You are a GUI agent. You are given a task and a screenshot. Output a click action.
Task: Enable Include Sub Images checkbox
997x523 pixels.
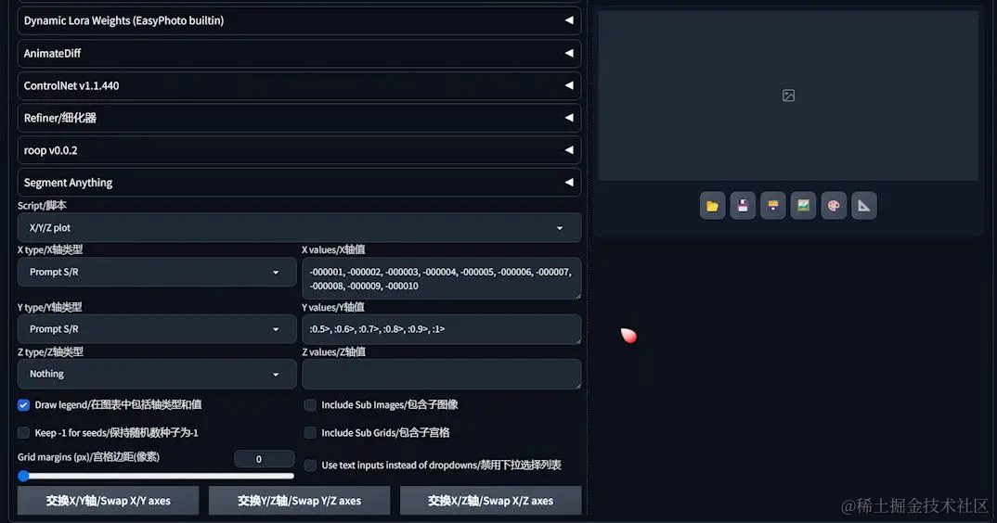point(310,405)
